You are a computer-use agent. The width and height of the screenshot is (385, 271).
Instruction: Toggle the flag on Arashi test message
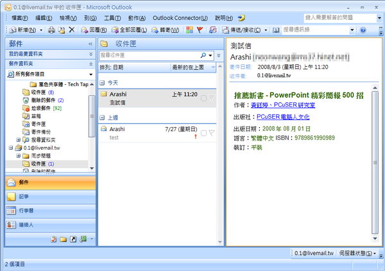click(212, 133)
